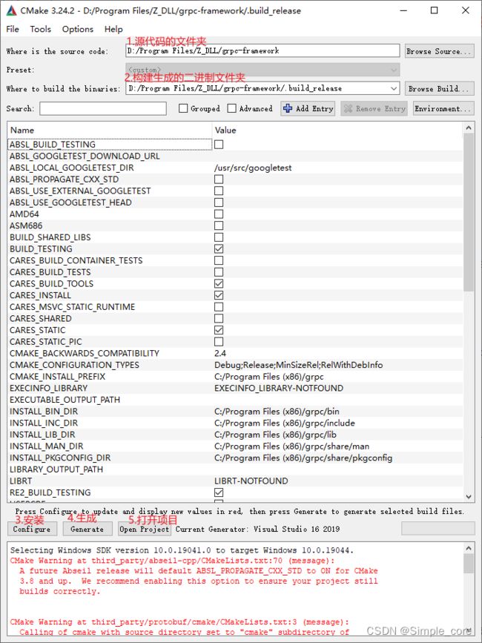
Task: Click the Open Project button
Action: click(x=145, y=529)
